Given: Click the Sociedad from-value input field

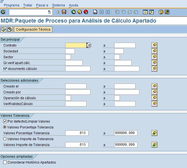Looking at the screenshot, I should (x=70, y=51).
